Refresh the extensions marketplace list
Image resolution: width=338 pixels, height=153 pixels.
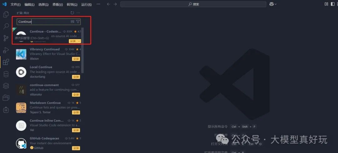pyautogui.click(x=72, y=13)
